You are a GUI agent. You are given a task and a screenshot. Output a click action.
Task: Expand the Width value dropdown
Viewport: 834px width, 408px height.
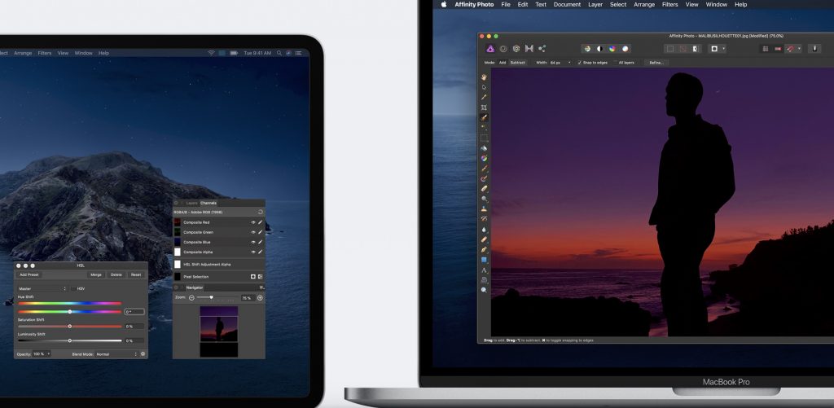(x=568, y=63)
